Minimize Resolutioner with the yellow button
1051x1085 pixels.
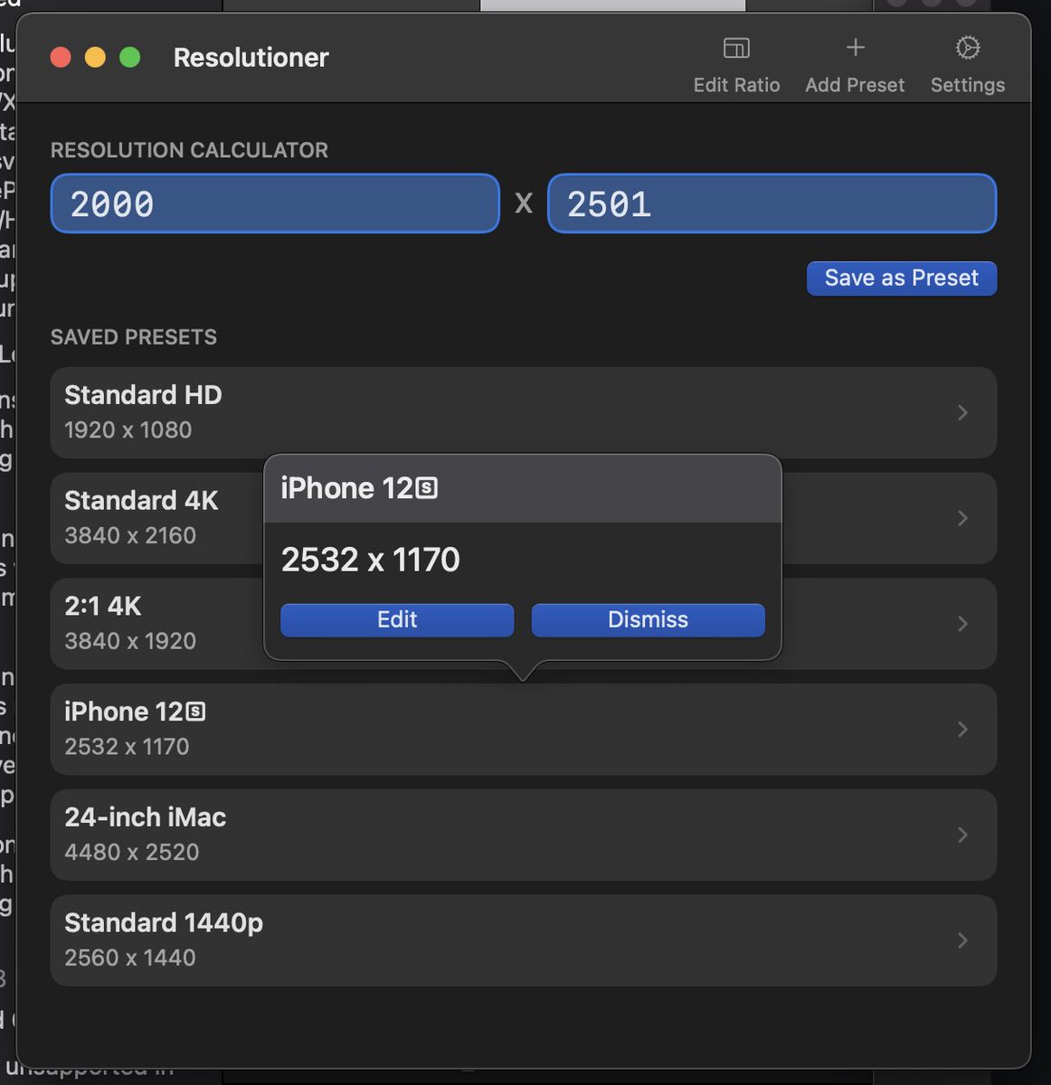(x=95, y=58)
